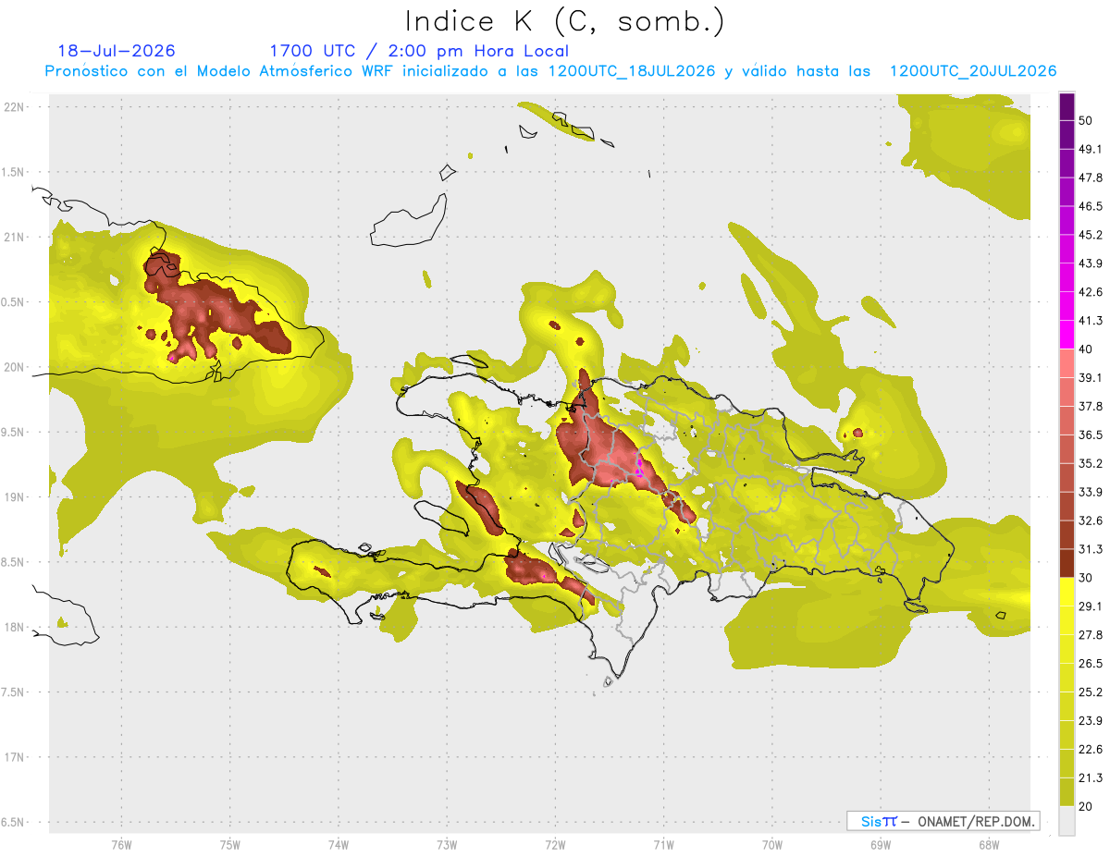Click the "70W" longitude label
This screenshot has width=1110, height=857.
tap(772, 844)
